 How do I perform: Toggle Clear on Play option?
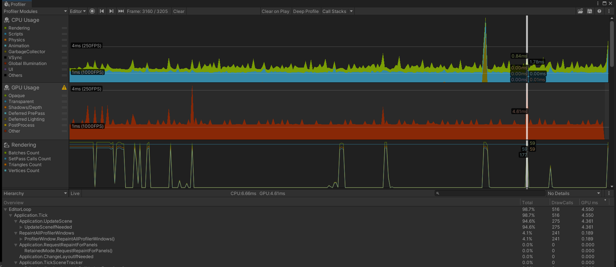(x=275, y=11)
